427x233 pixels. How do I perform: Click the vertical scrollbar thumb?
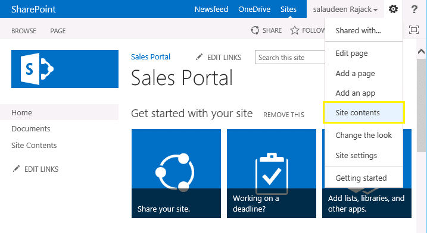pos(421,105)
